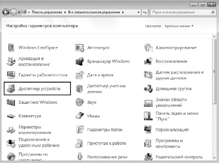Open the Персонализация monitor icon
The image size is (219, 163).
[x=148, y=130]
